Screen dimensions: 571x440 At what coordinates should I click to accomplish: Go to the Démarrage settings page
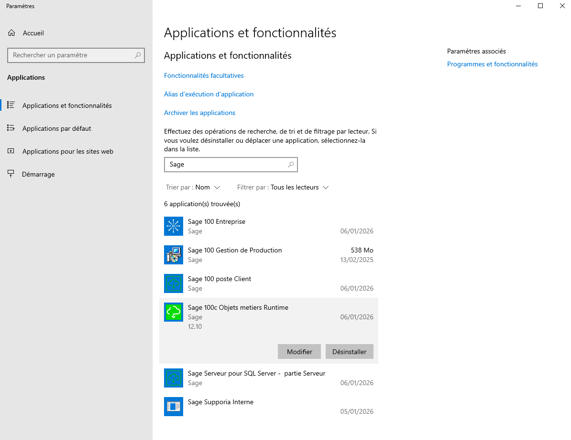tap(38, 174)
